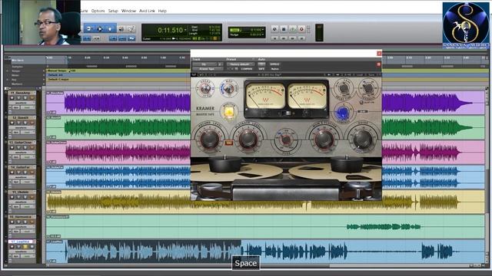
Task: Close the Kramer Tape plugin window
Action: [379, 54]
